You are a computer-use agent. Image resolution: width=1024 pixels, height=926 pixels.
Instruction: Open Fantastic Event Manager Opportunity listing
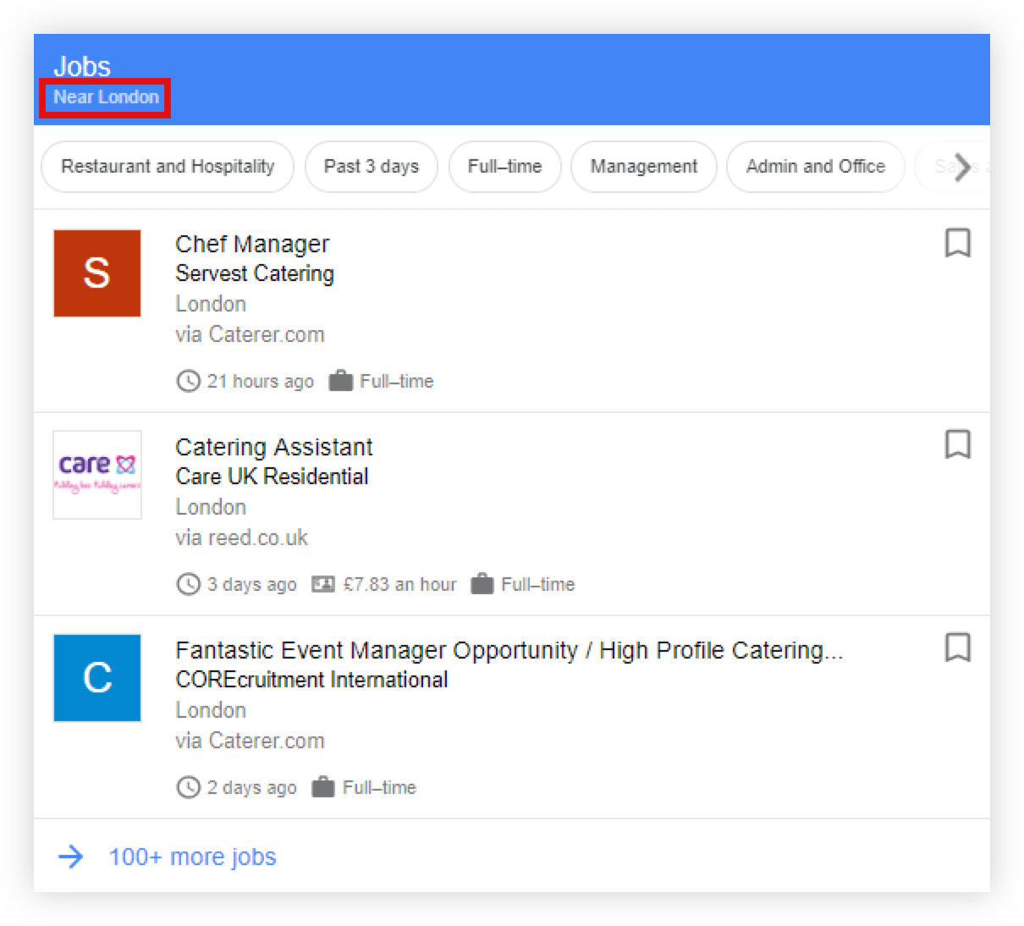509,650
